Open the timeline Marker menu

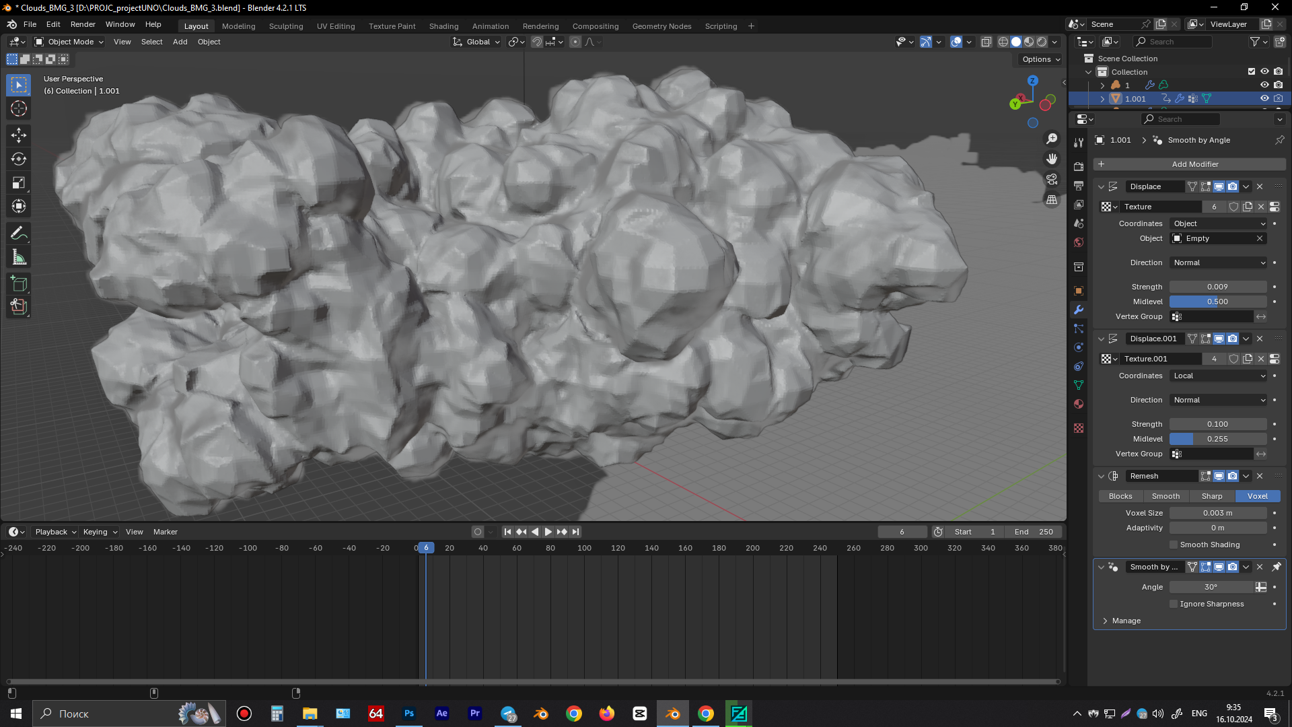coord(165,532)
